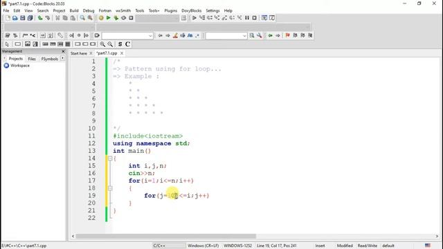Image resolution: width=443 pixels, height=249 pixels.
Task: Click Windows (CR+LF) in status bar
Action: [x=203, y=246]
